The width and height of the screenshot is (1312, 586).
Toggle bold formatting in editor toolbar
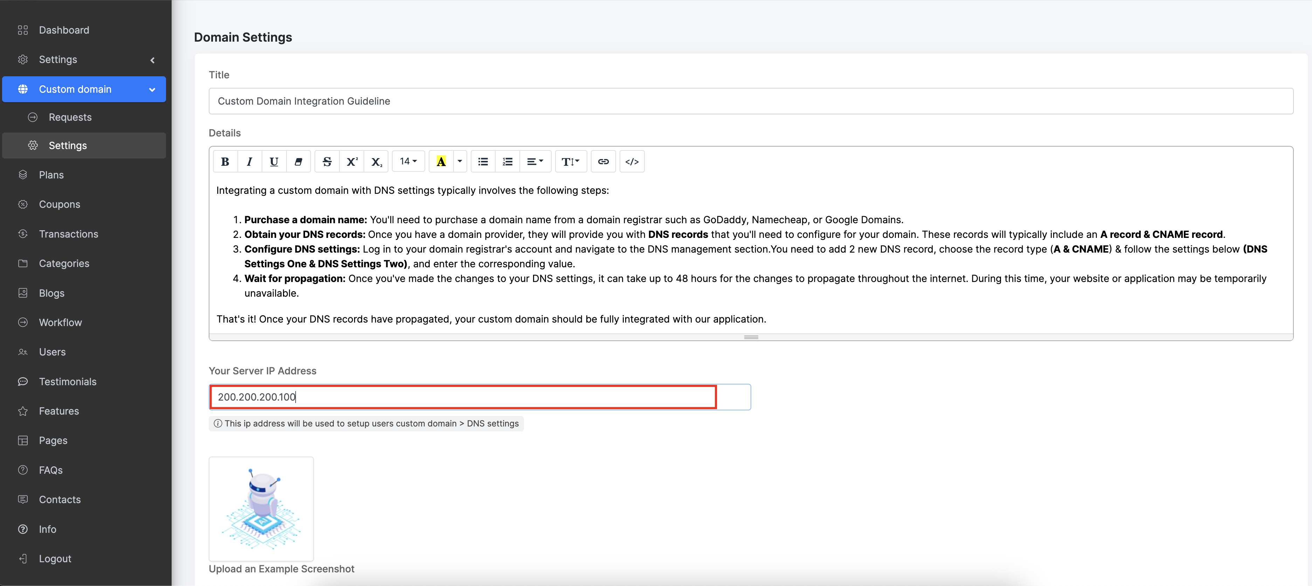point(225,162)
